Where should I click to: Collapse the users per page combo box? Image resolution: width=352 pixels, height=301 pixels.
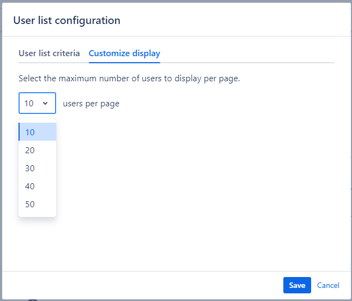point(37,103)
